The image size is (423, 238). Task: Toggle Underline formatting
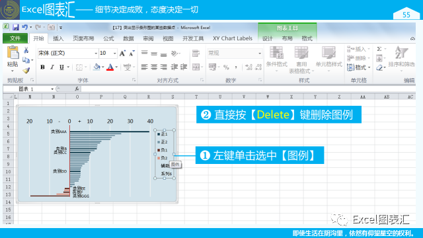click(x=61, y=67)
